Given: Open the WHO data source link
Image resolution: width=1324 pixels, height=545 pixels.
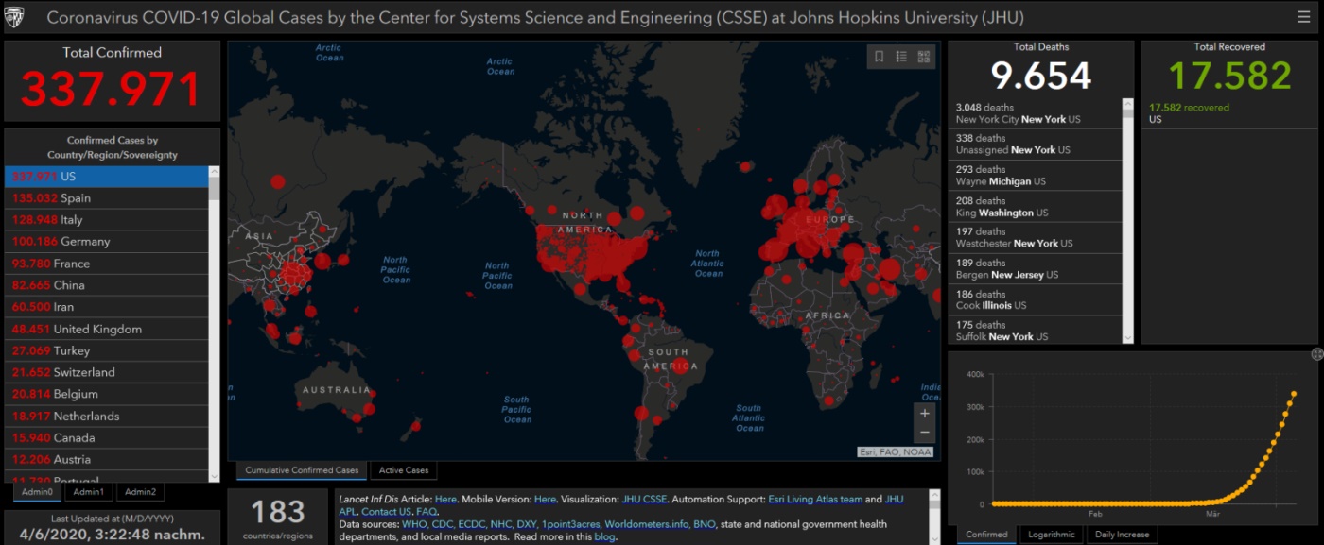Looking at the screenshot, I should tap(413, 524).
